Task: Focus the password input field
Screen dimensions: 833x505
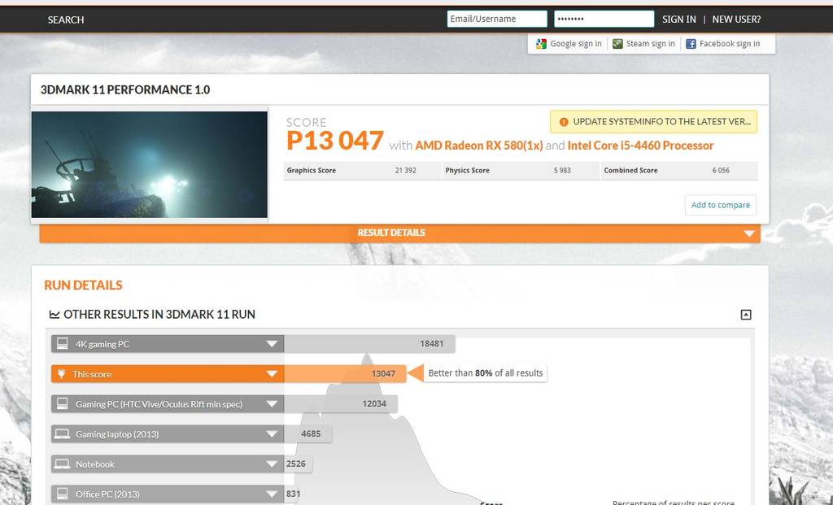Action: pos(604,20)
